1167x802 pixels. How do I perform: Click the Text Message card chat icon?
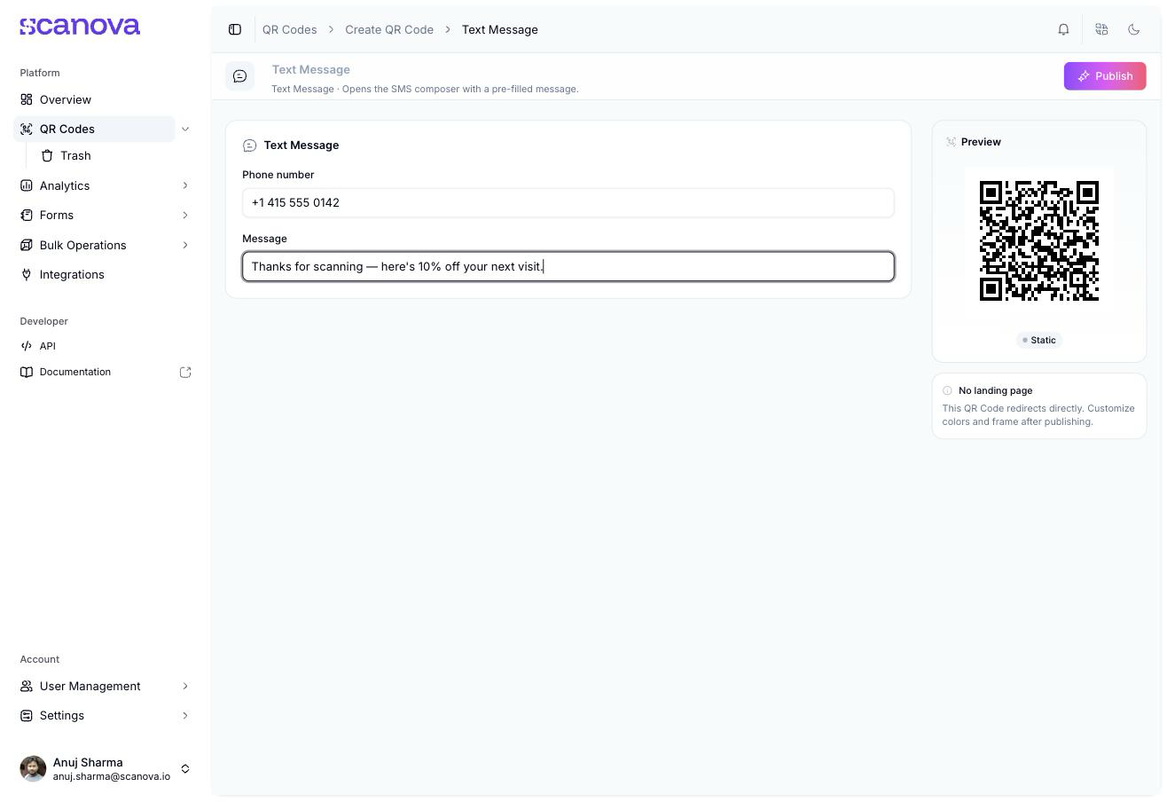click(x=249, y=145)
